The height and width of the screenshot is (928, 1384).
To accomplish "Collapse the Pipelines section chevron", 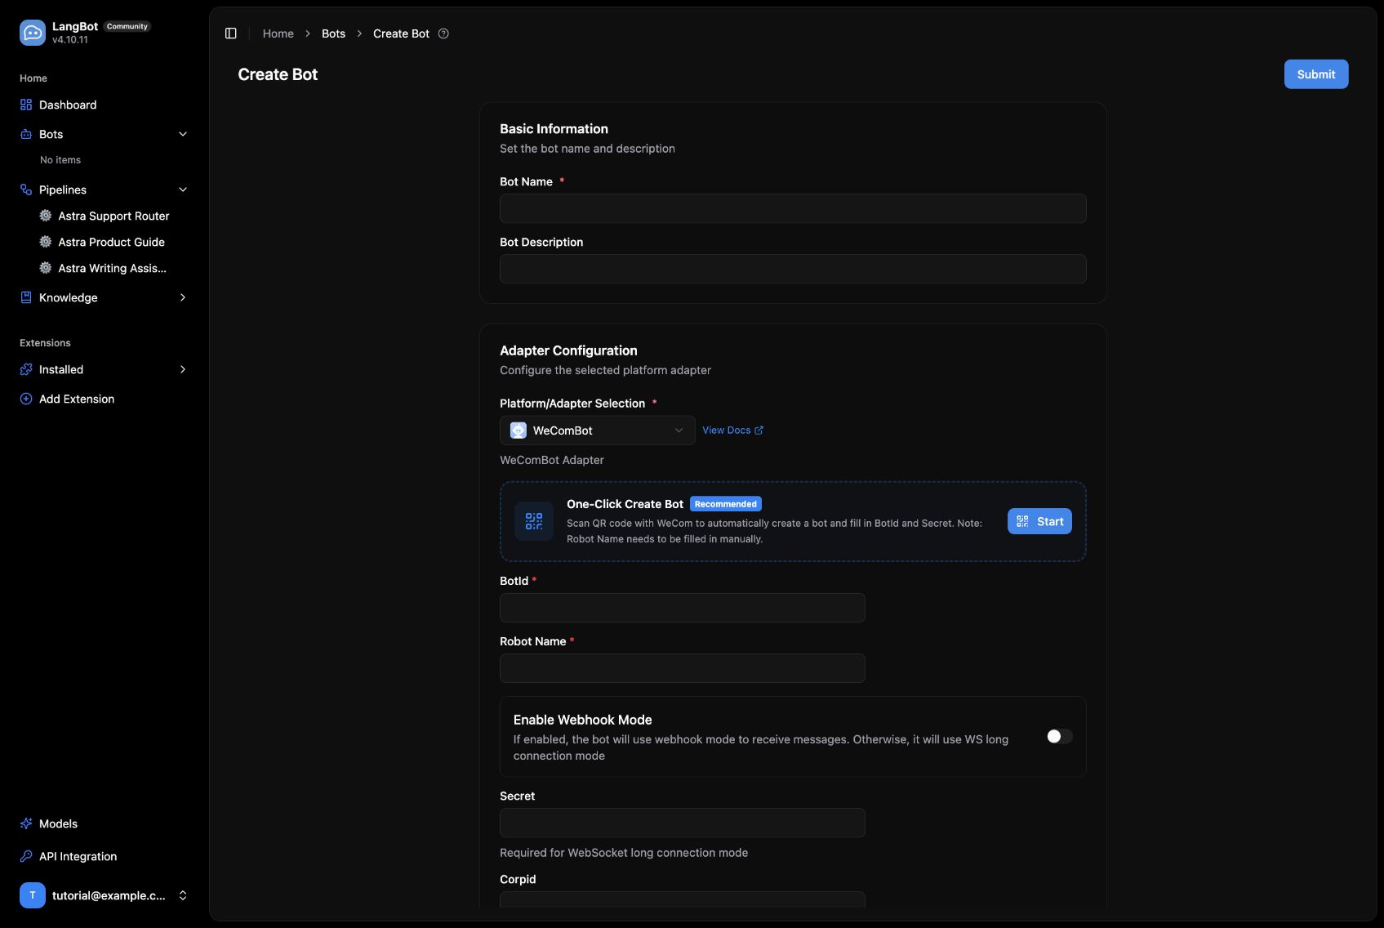I will (183, 190).
